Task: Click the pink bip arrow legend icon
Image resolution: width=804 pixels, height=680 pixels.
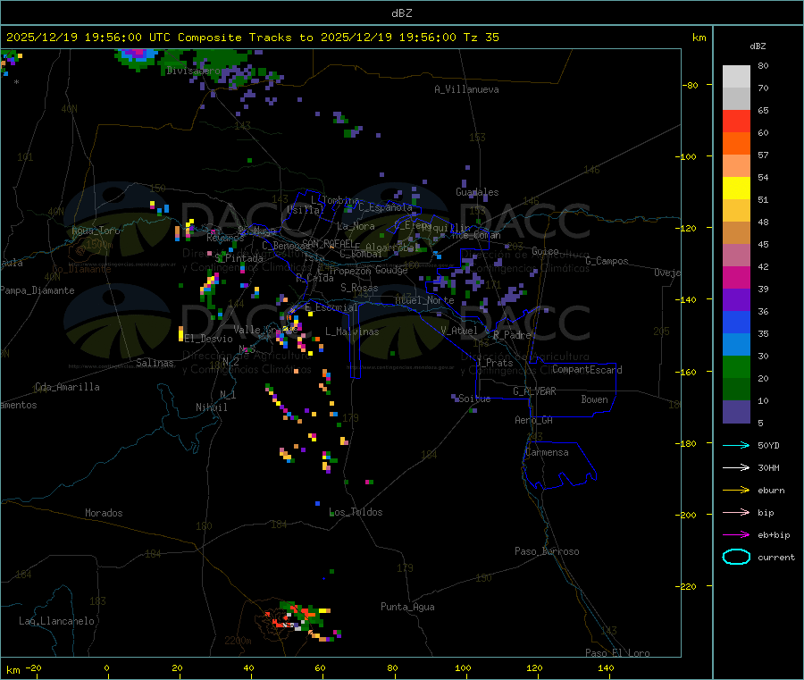Action: coord(736,512)
